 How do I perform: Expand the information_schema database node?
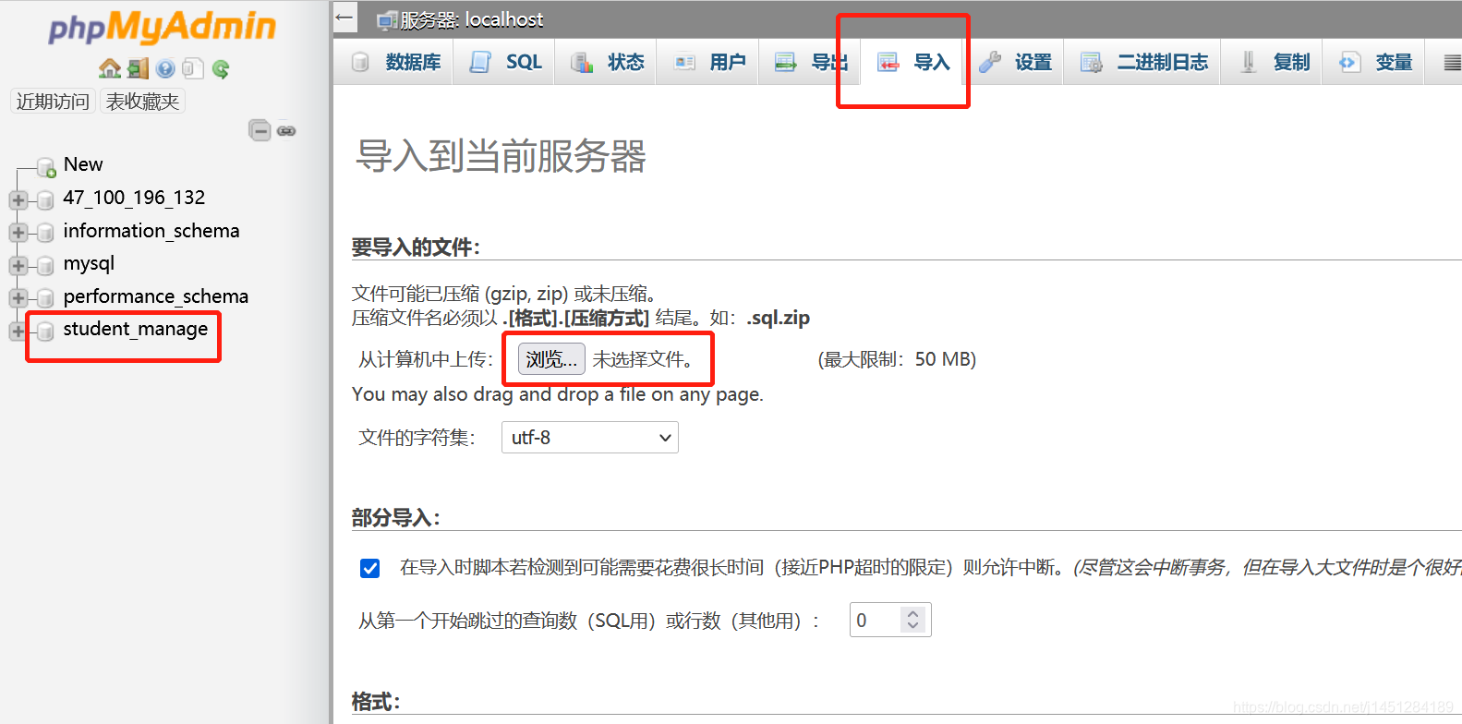pyautogui.click(x=18, y=233)
